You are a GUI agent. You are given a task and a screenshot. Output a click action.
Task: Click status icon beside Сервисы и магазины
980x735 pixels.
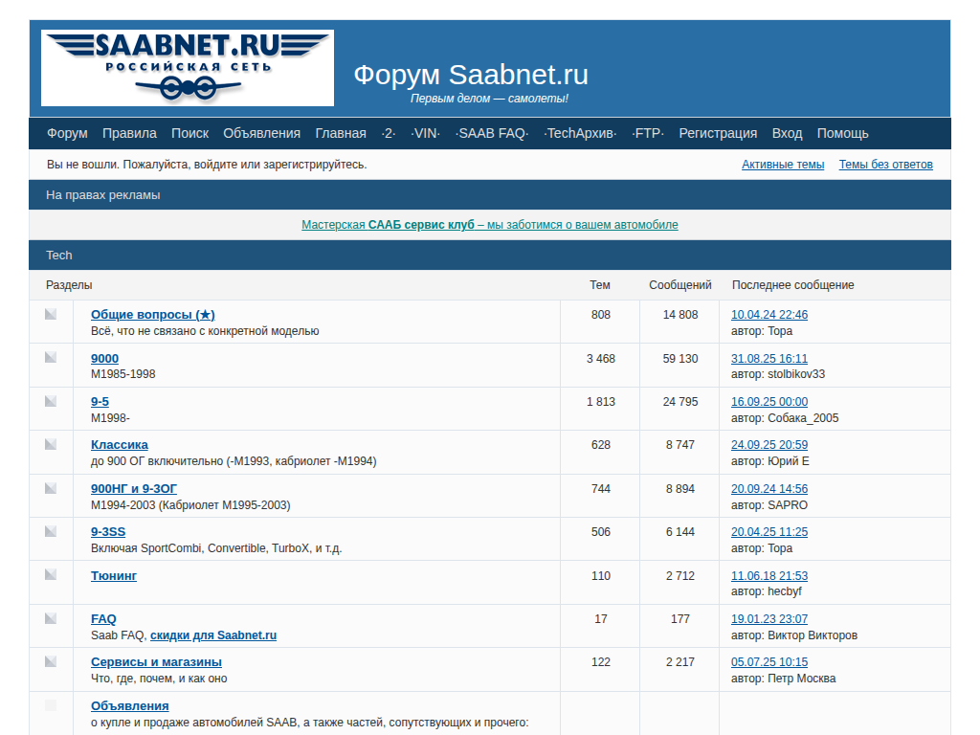coord(51,661)
